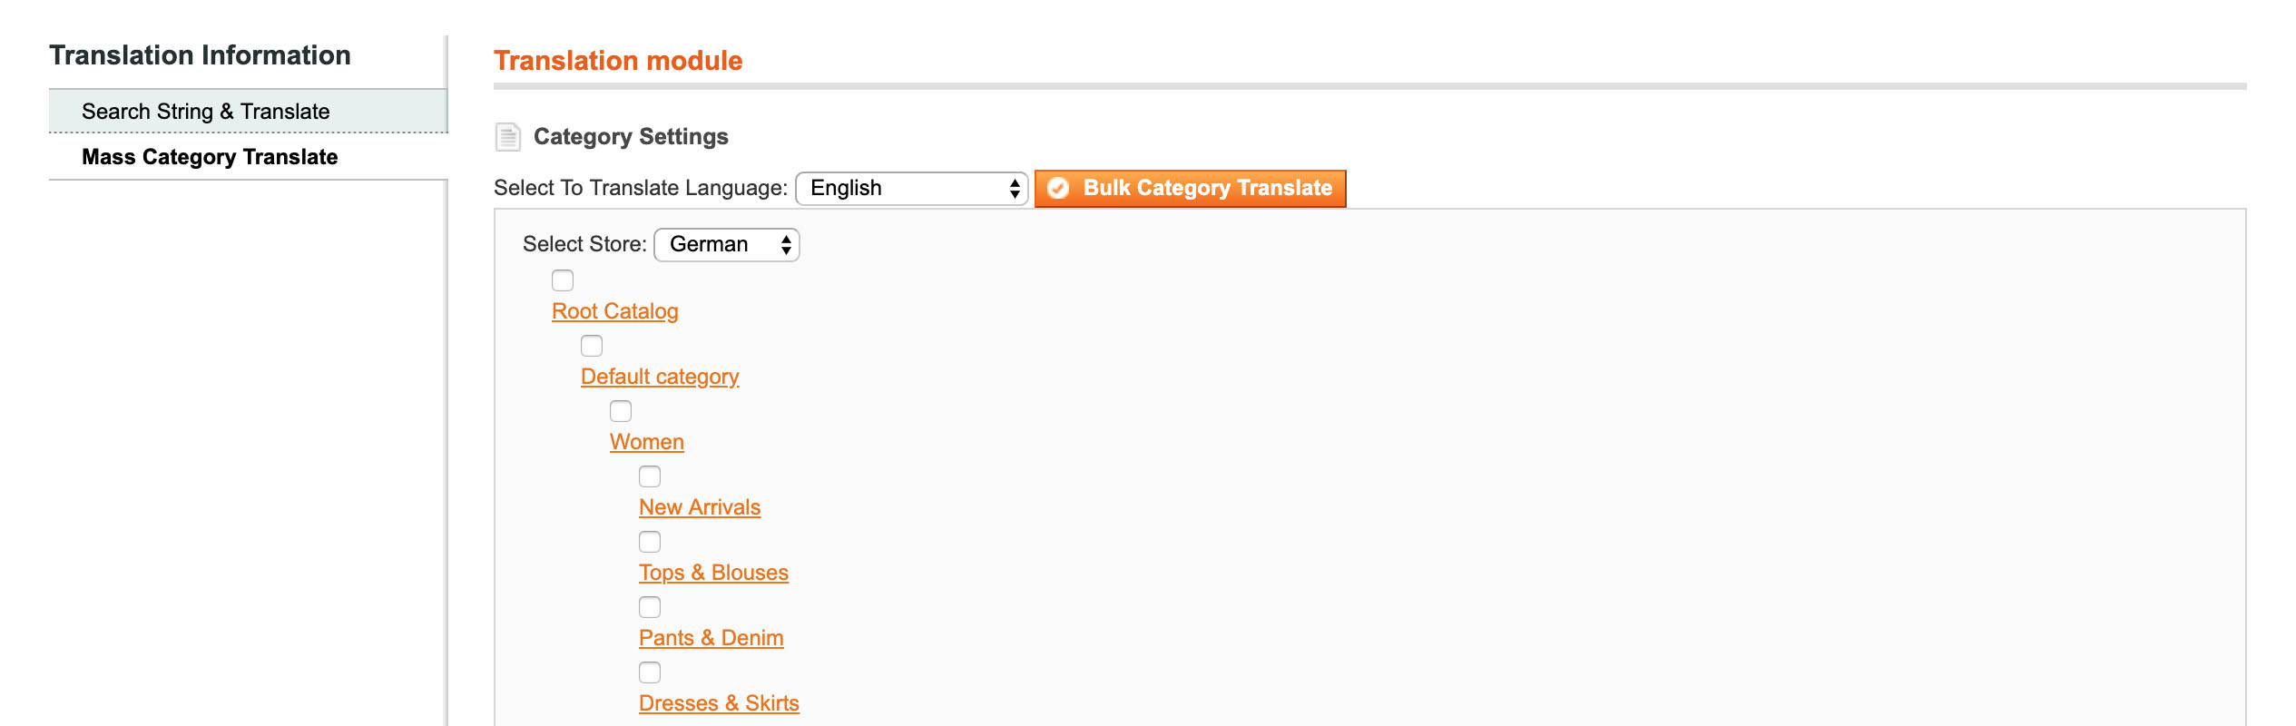Tick the Tops & Blouses checkbox

pyautogui.click(x=650, y=542)
